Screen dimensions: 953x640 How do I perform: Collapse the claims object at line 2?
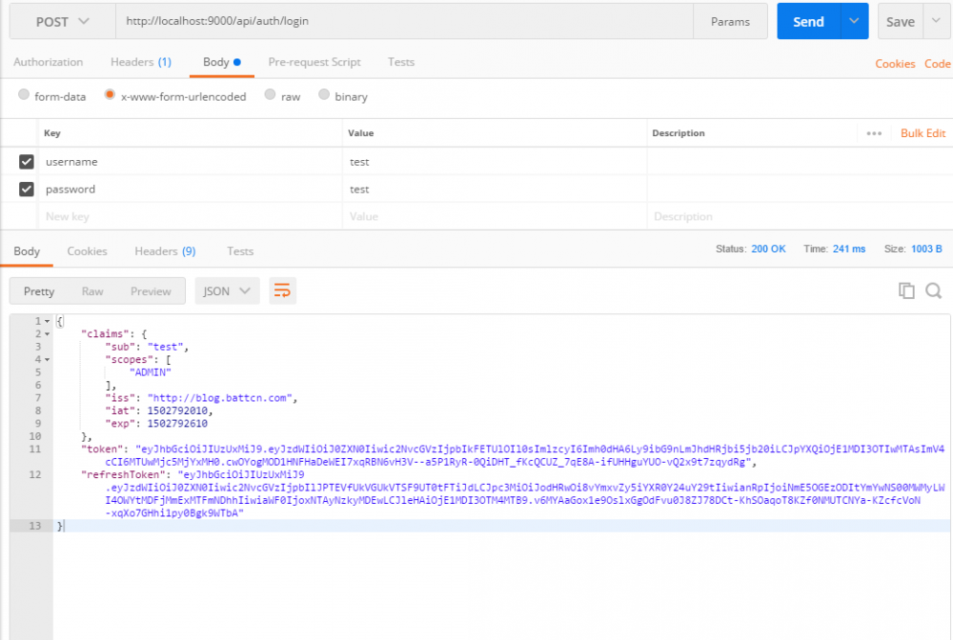(x=48, y=334)
